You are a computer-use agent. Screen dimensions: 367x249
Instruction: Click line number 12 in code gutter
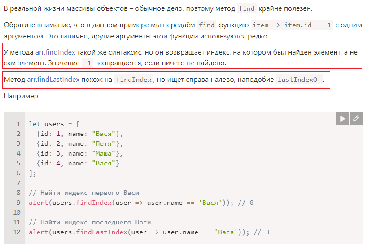[17, 232]
